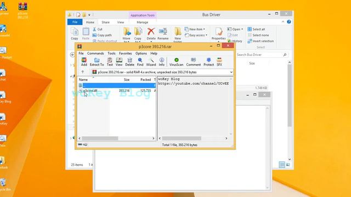Expand the WinRAR archive path dropdown
This screenshot has width=351, height=197.
pos(231,72)
